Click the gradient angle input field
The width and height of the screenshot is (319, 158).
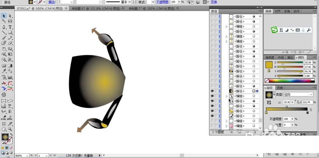pyautogui.click(x=286, y=102)
